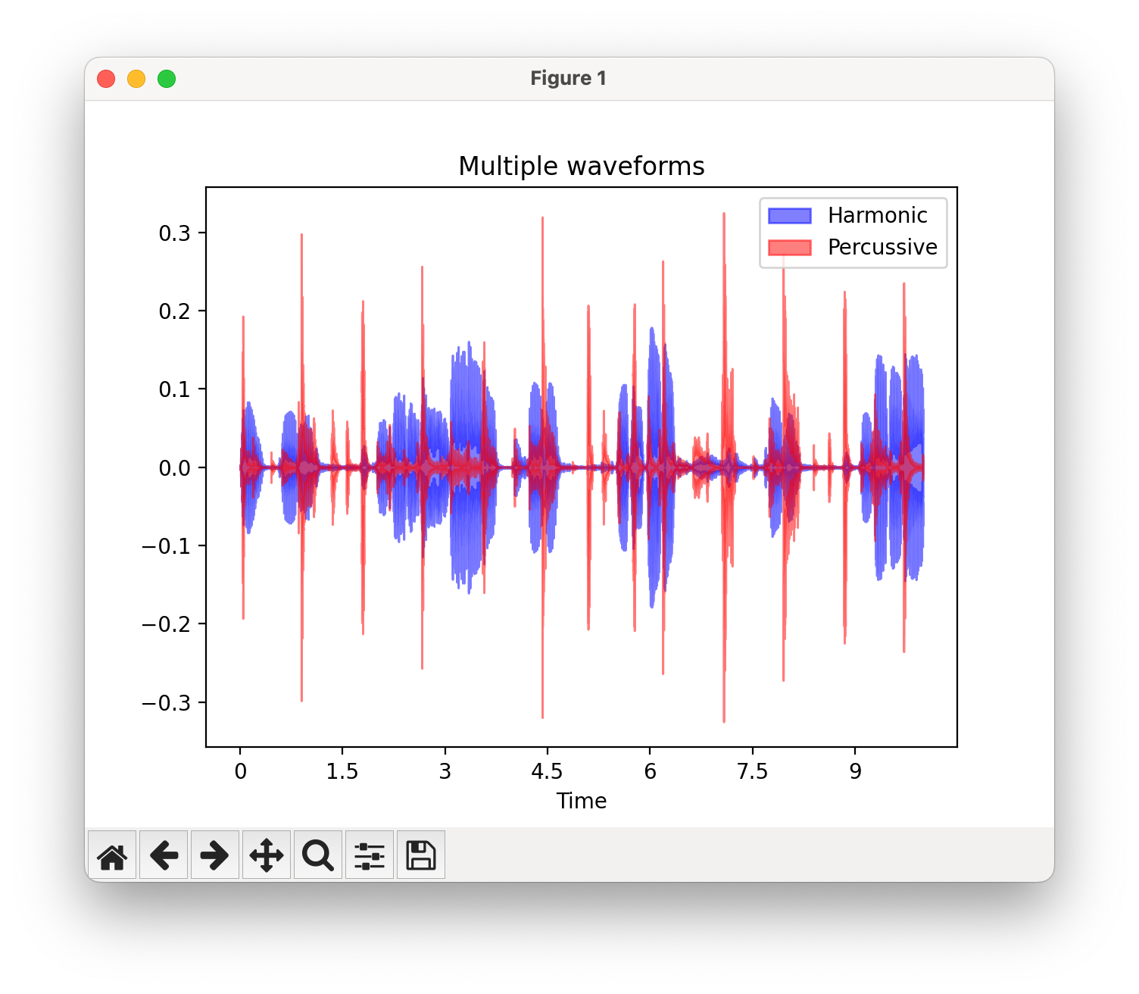Minimize window with yellow traffic light

click(136, 78)
